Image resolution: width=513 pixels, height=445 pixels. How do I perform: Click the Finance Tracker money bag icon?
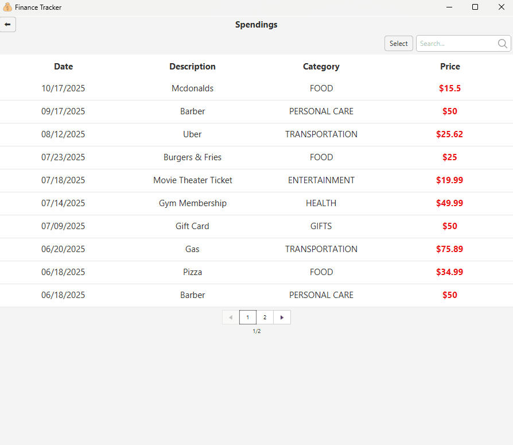pyautogui.click(x=7, y=7)
